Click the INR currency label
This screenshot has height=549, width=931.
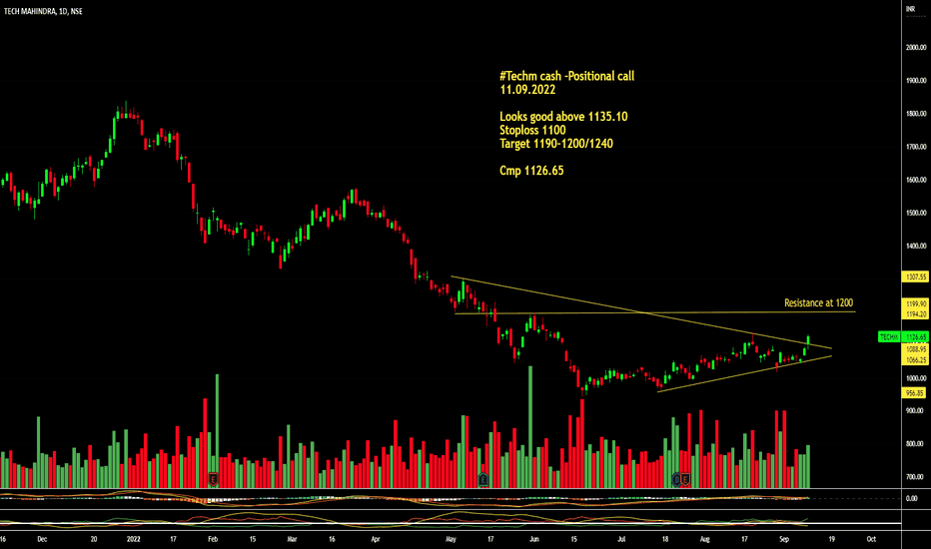click(910, 10)
